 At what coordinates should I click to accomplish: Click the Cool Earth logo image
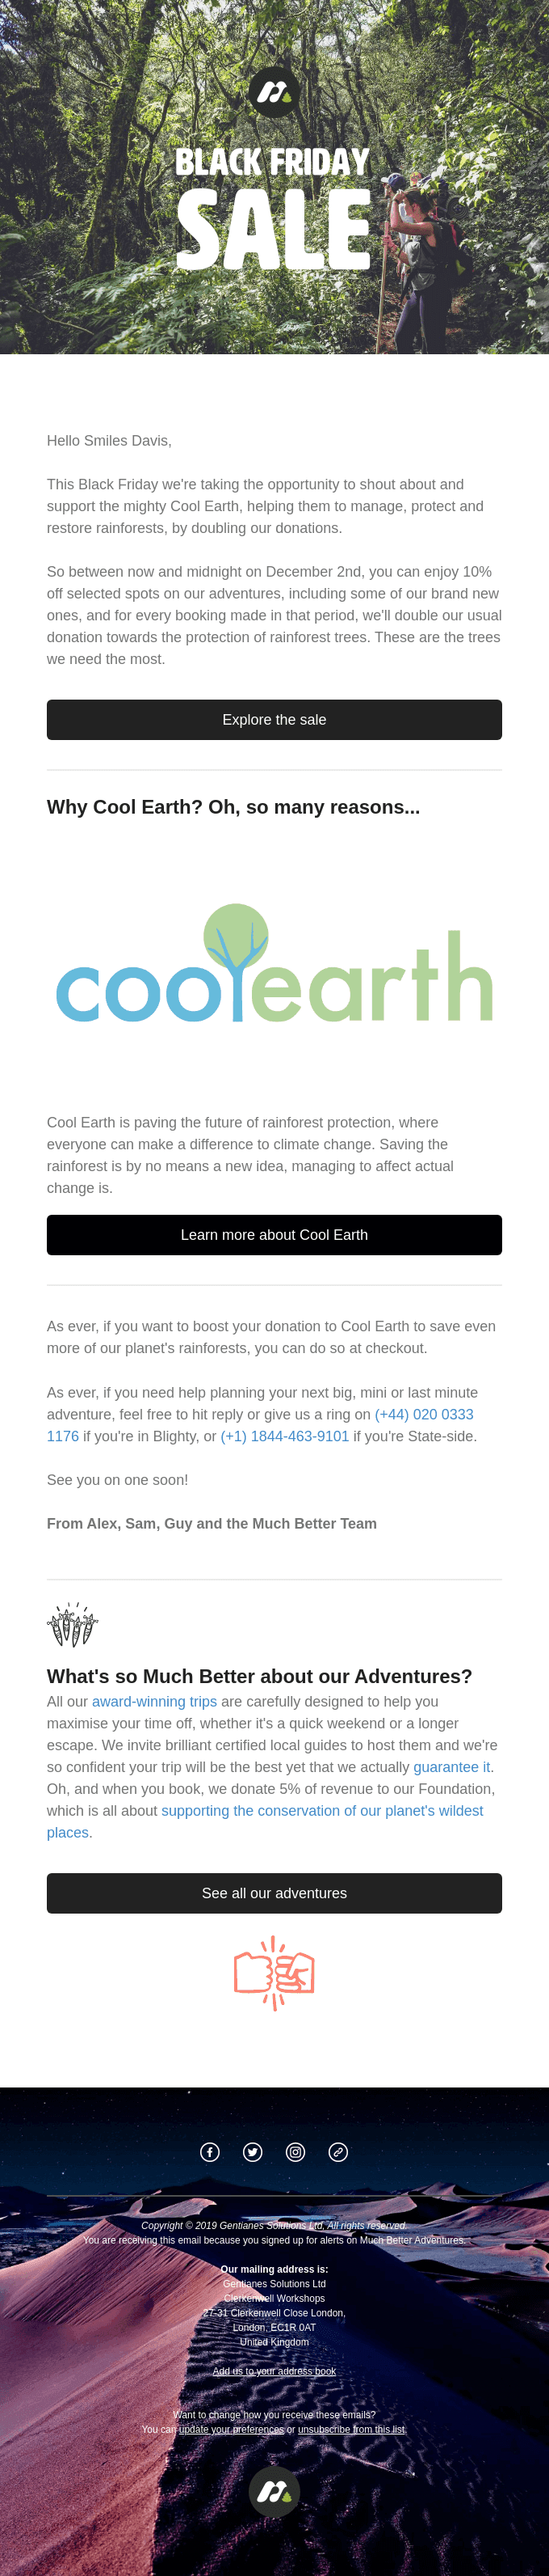[x=274, y=963]
